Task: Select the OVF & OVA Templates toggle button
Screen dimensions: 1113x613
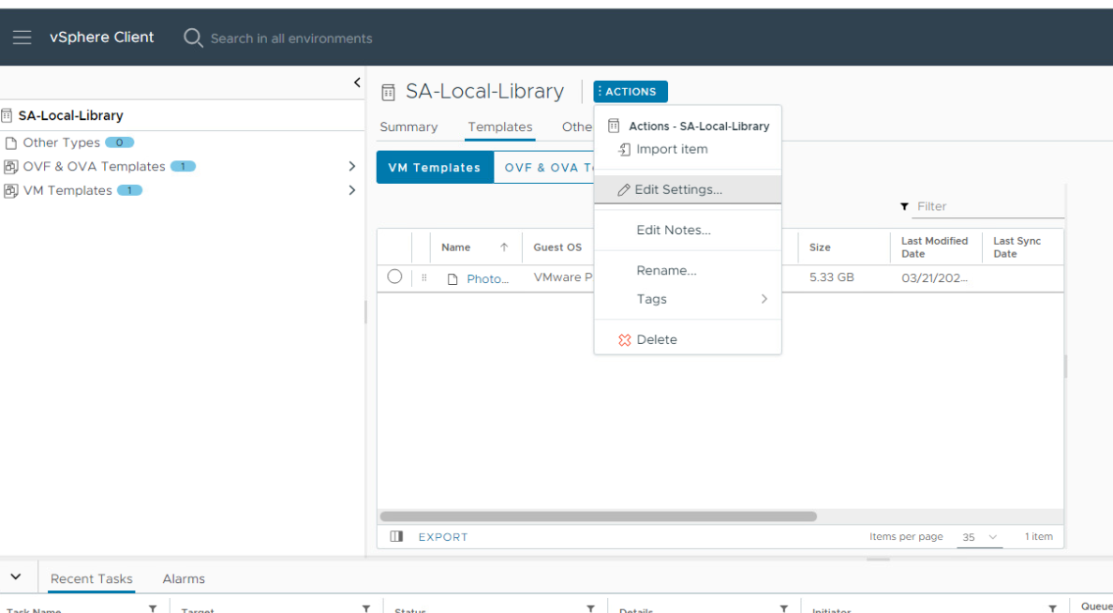Action: (x=543, y=168)
